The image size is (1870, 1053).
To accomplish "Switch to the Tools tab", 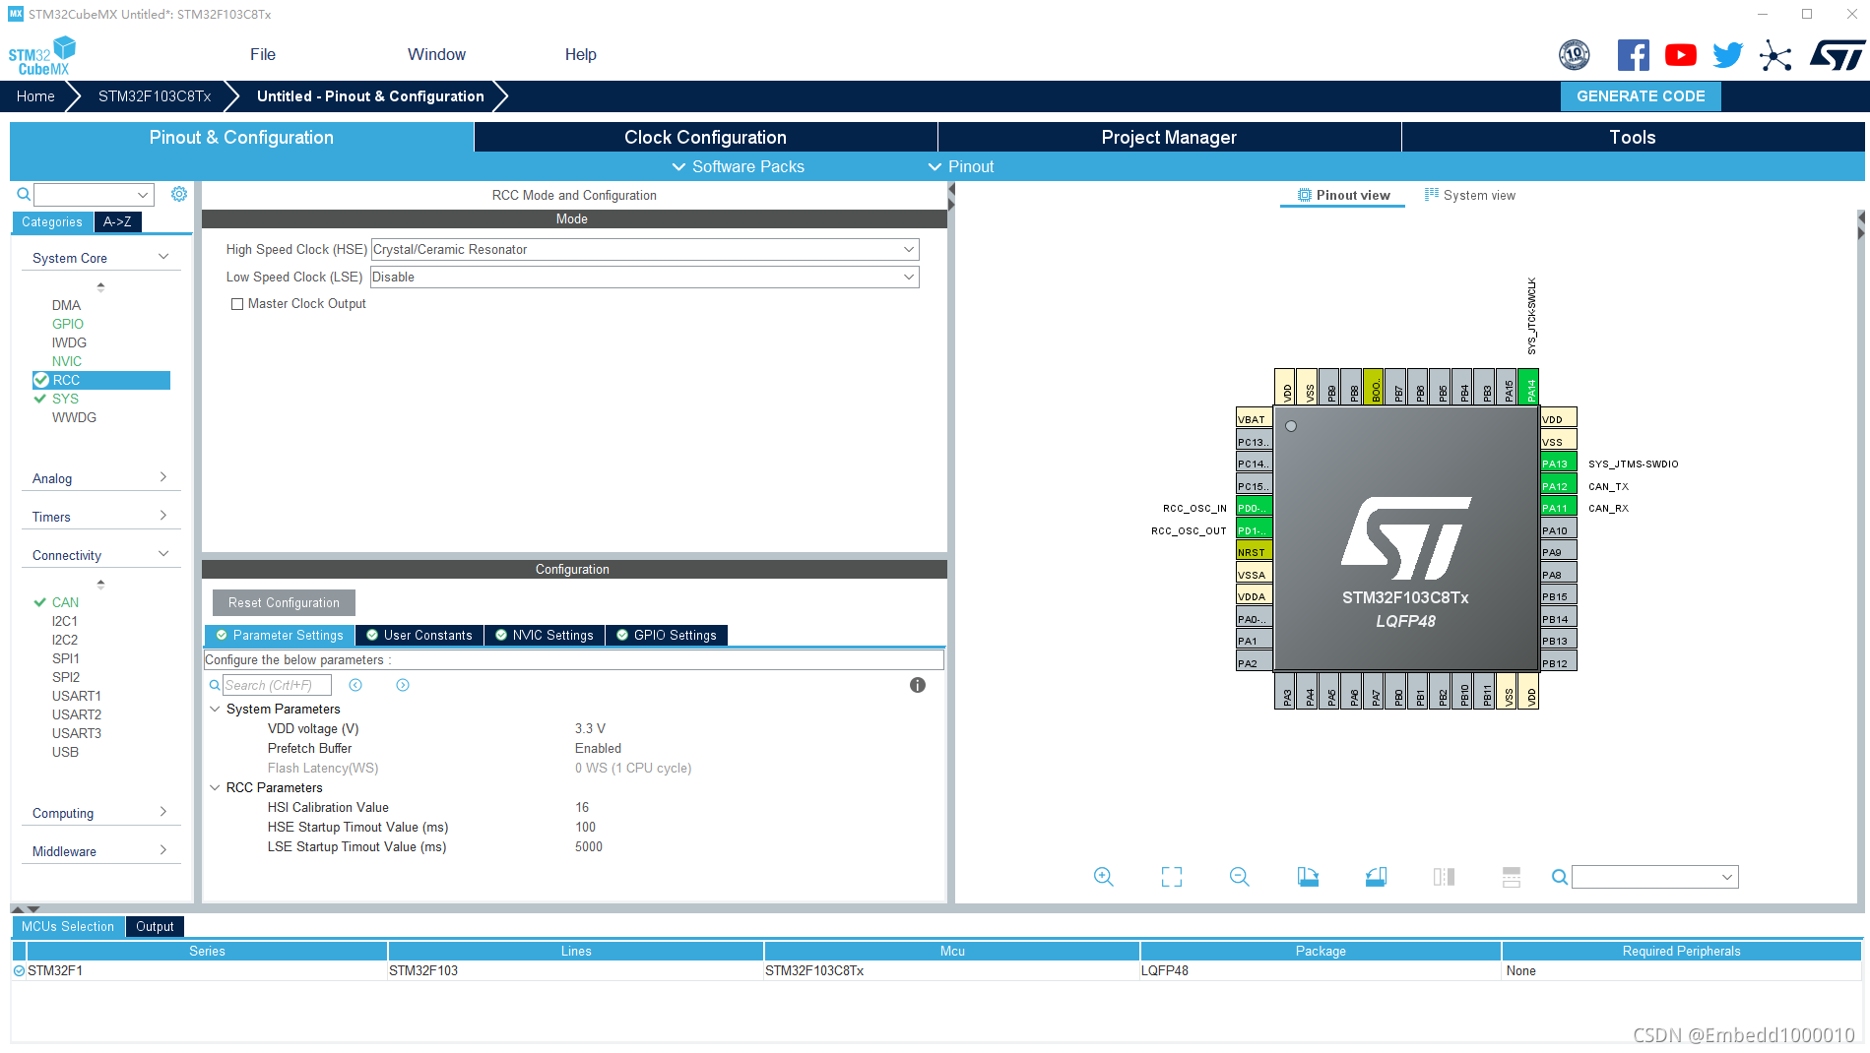I will tap(1633, 137).
